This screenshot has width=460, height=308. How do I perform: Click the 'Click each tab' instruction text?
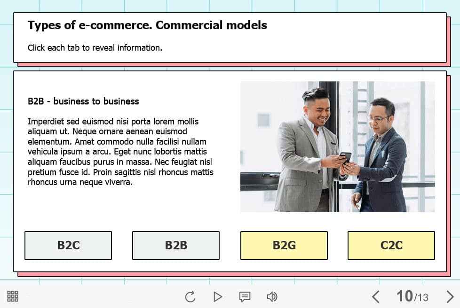pos(95,47)
